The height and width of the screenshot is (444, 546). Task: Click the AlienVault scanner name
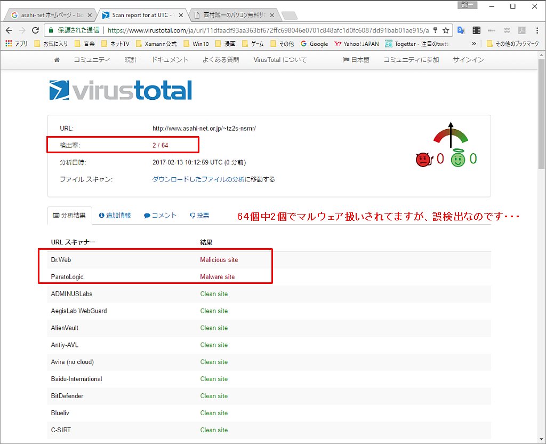click(65, 328)
